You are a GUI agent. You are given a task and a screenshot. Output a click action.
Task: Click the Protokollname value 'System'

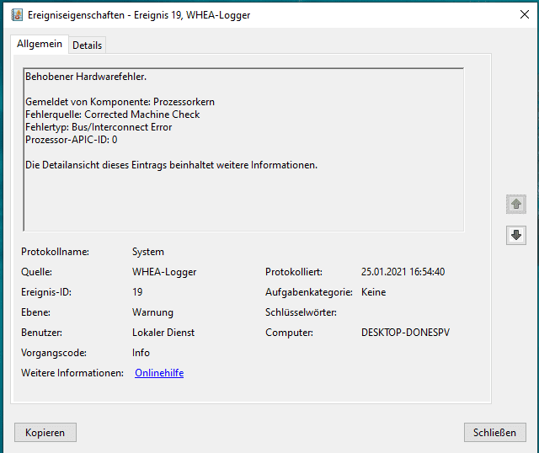tap(148, 252)
